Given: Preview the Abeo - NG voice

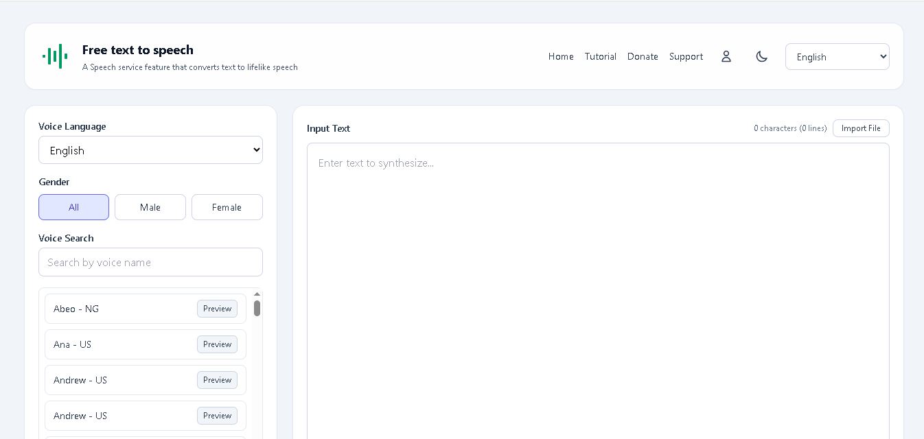Looking at the screenshot, I should coord(217,309).
